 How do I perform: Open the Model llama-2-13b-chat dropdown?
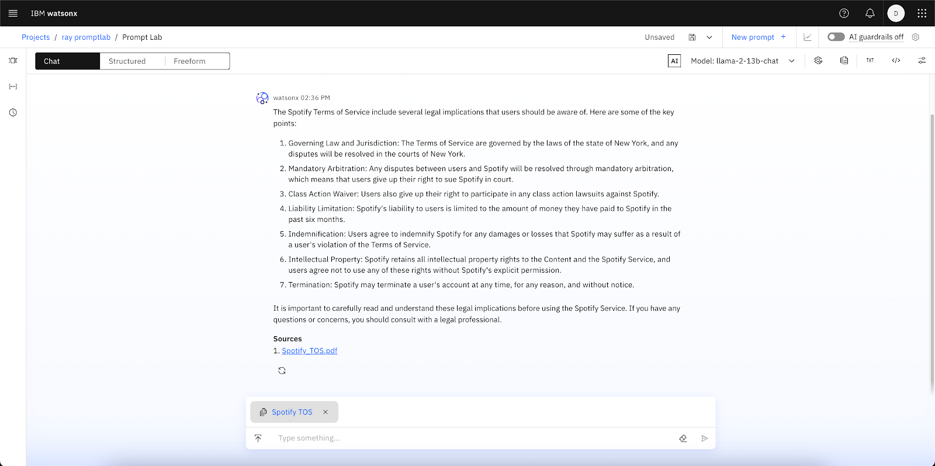742,61
